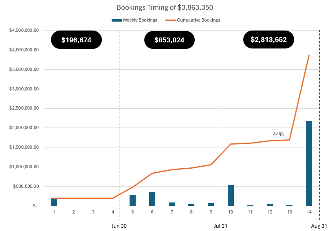Click the $196,674 black pill label
This screenshot has height=231, width=330.
pos(76,40)
